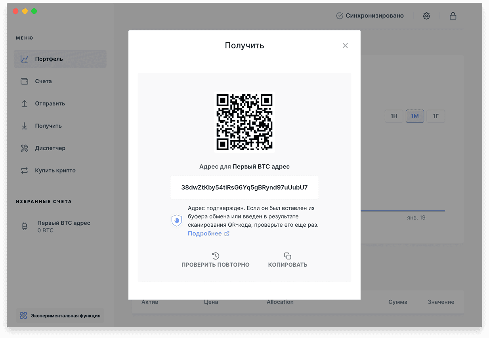Click the Актив column header
This screenshot has width=489, height=338.
pyautogui.click(x=150, y=302)
